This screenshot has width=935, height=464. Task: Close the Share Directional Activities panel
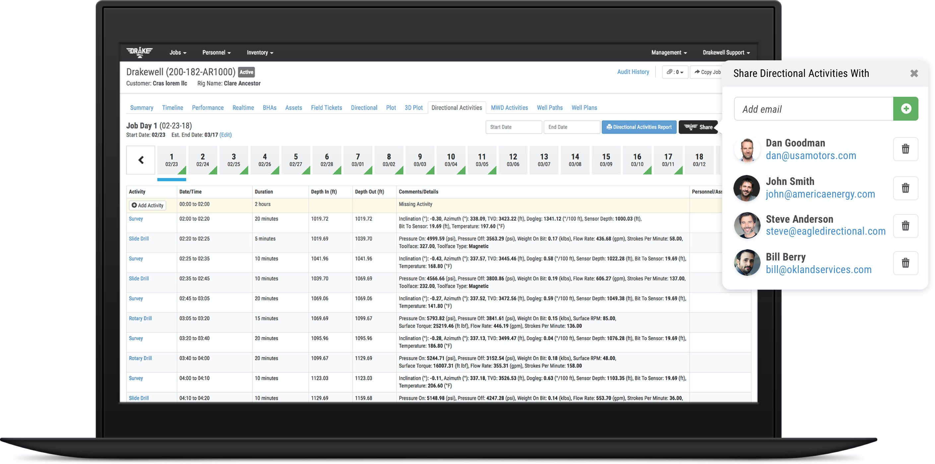(914, 74)
